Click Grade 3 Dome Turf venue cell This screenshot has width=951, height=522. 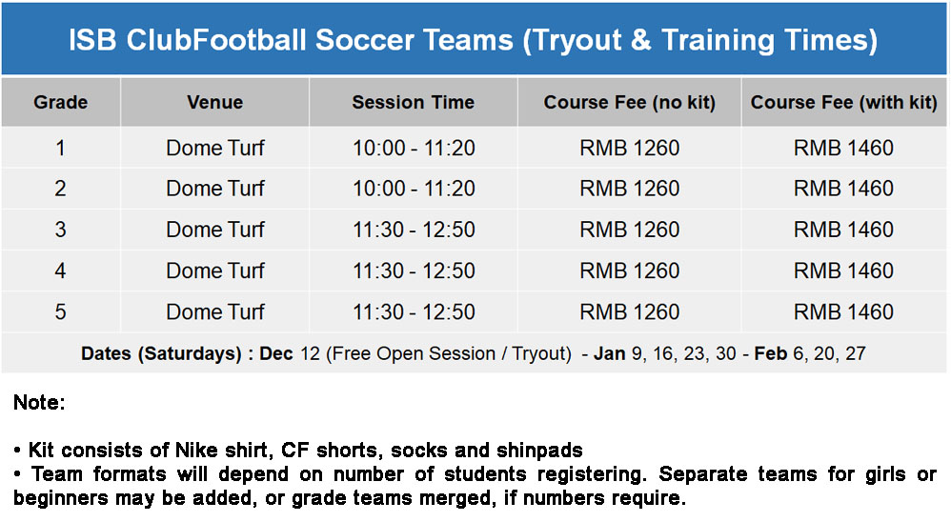coord(214,230)
